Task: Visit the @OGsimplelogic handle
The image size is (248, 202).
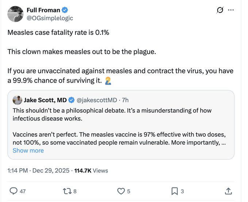Action: tap(50, 18)
